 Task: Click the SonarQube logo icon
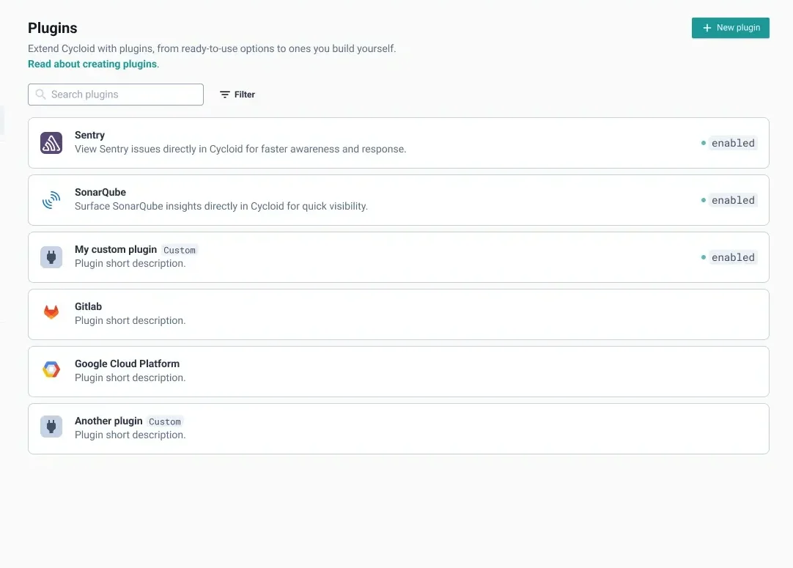click(51, 200)
